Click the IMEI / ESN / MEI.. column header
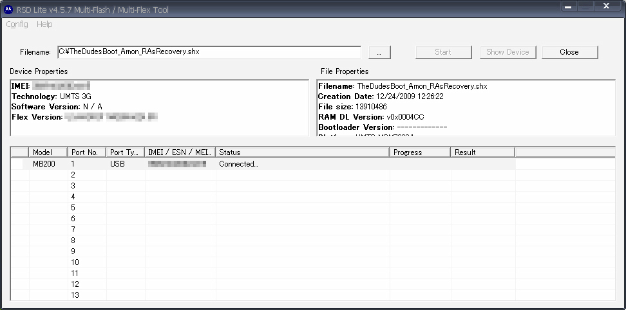The image size is (626, 310). click(180, 152)
